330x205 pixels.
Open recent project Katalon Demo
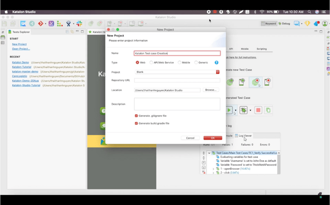point(20,63)
